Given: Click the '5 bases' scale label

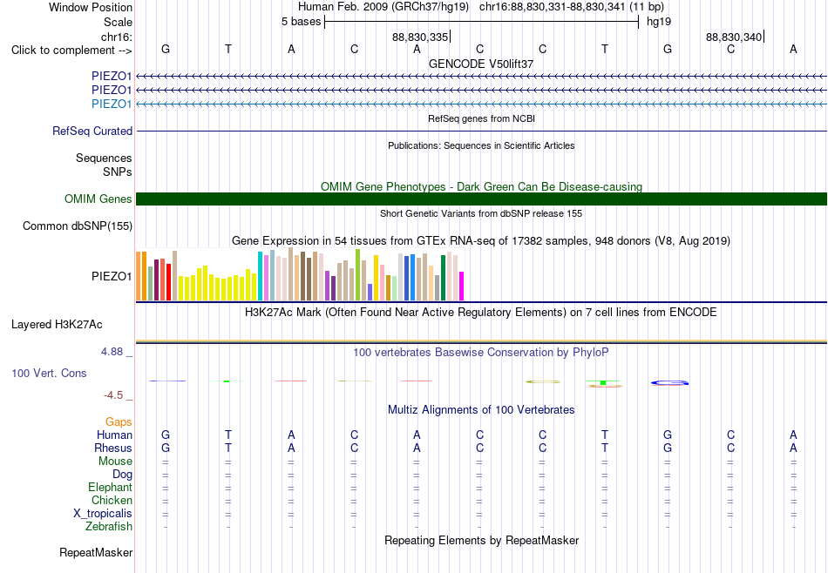Looking at the screenshot, I should pyautogui.click(x=301, y=22).
